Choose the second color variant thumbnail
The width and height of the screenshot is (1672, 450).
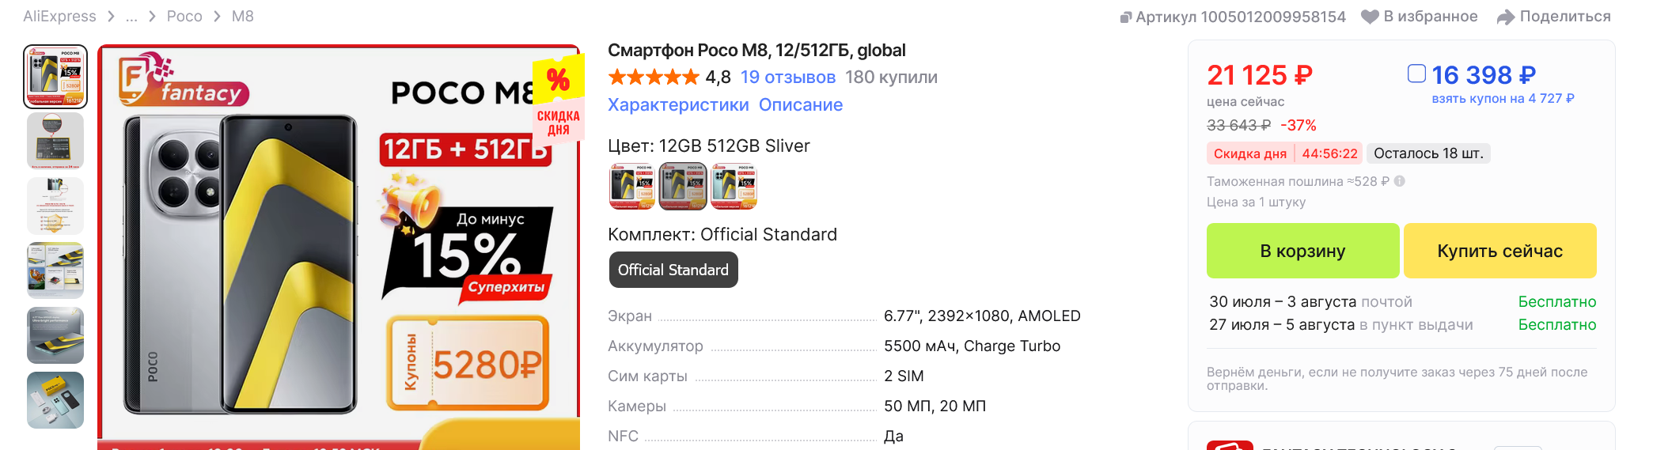coord(683,187)
